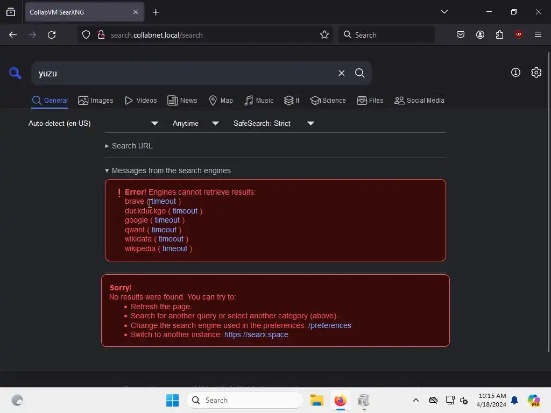The width and height of the screenshot is (551, 413).
Task: Open a new browser tab
Action: (156, 12)
